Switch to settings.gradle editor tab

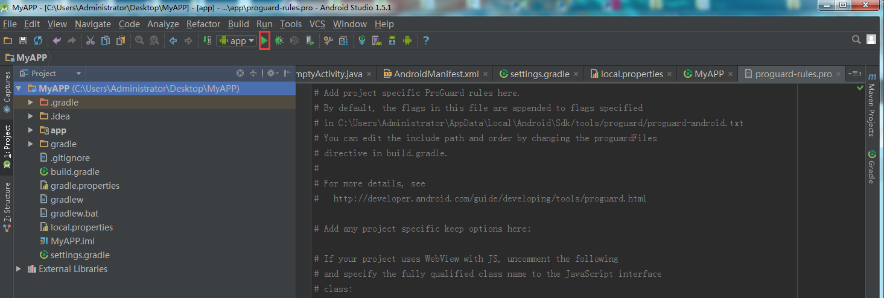(x=539, y=74)
